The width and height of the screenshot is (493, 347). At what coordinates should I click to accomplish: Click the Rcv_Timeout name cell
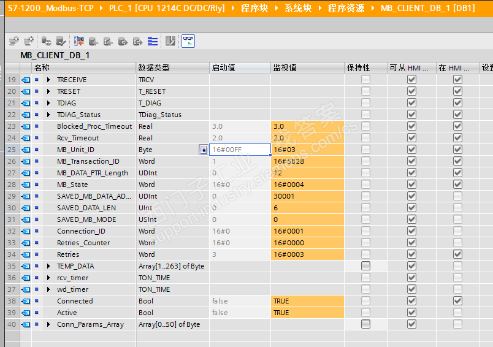[x=84, y=138]
